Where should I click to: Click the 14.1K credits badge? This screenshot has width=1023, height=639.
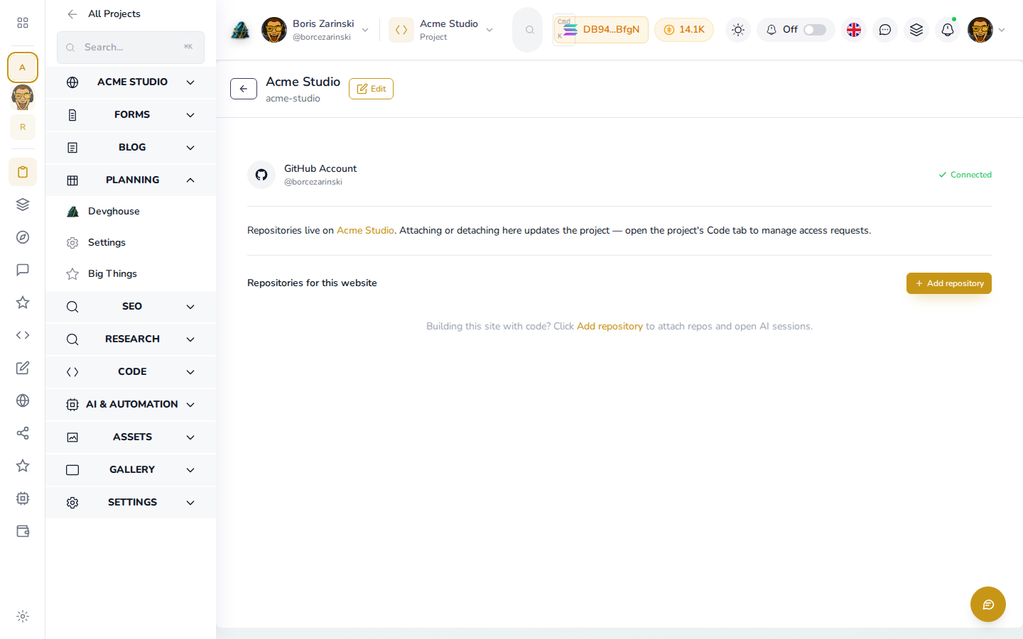tap(684, 30)
